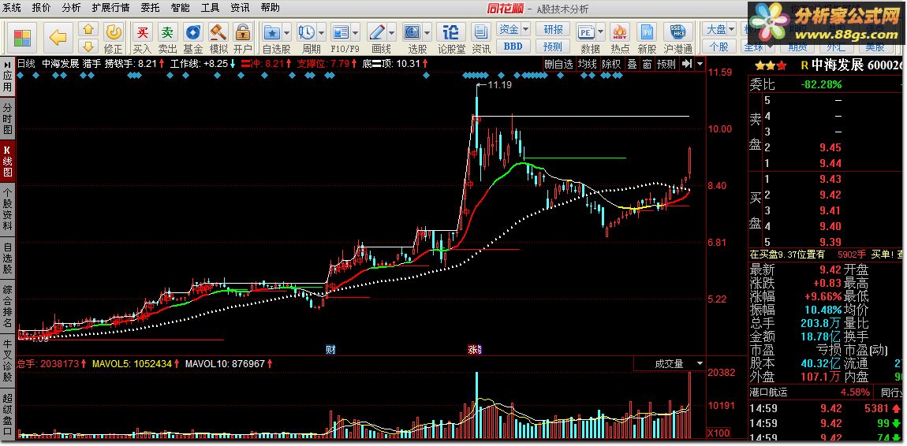Open the 基金 fund icon

(192, 32)
